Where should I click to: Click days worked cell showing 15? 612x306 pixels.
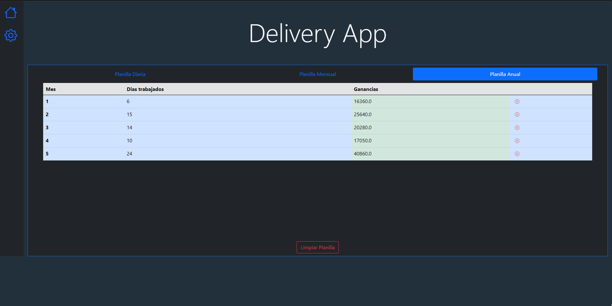pos(238,115)
